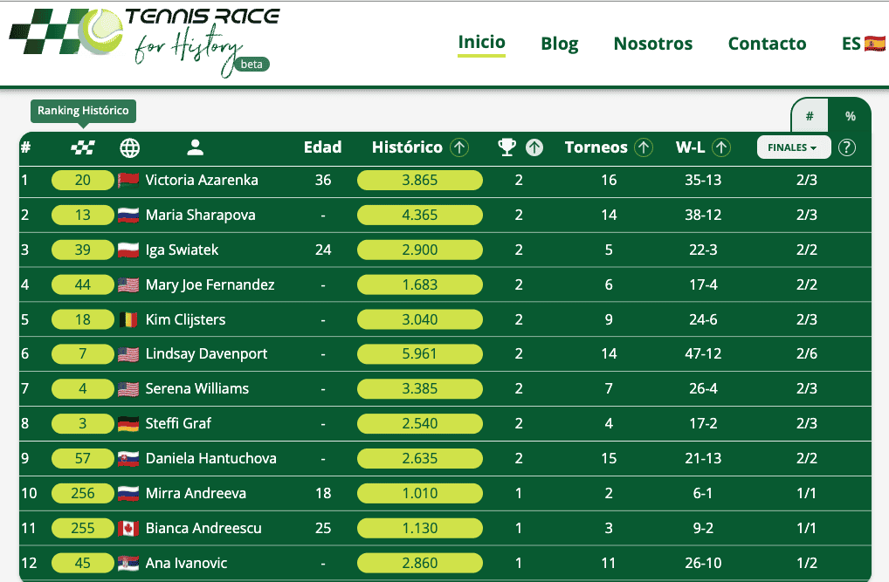Open the question mark help icon
The image size is (889, 582).
[846, 147]
